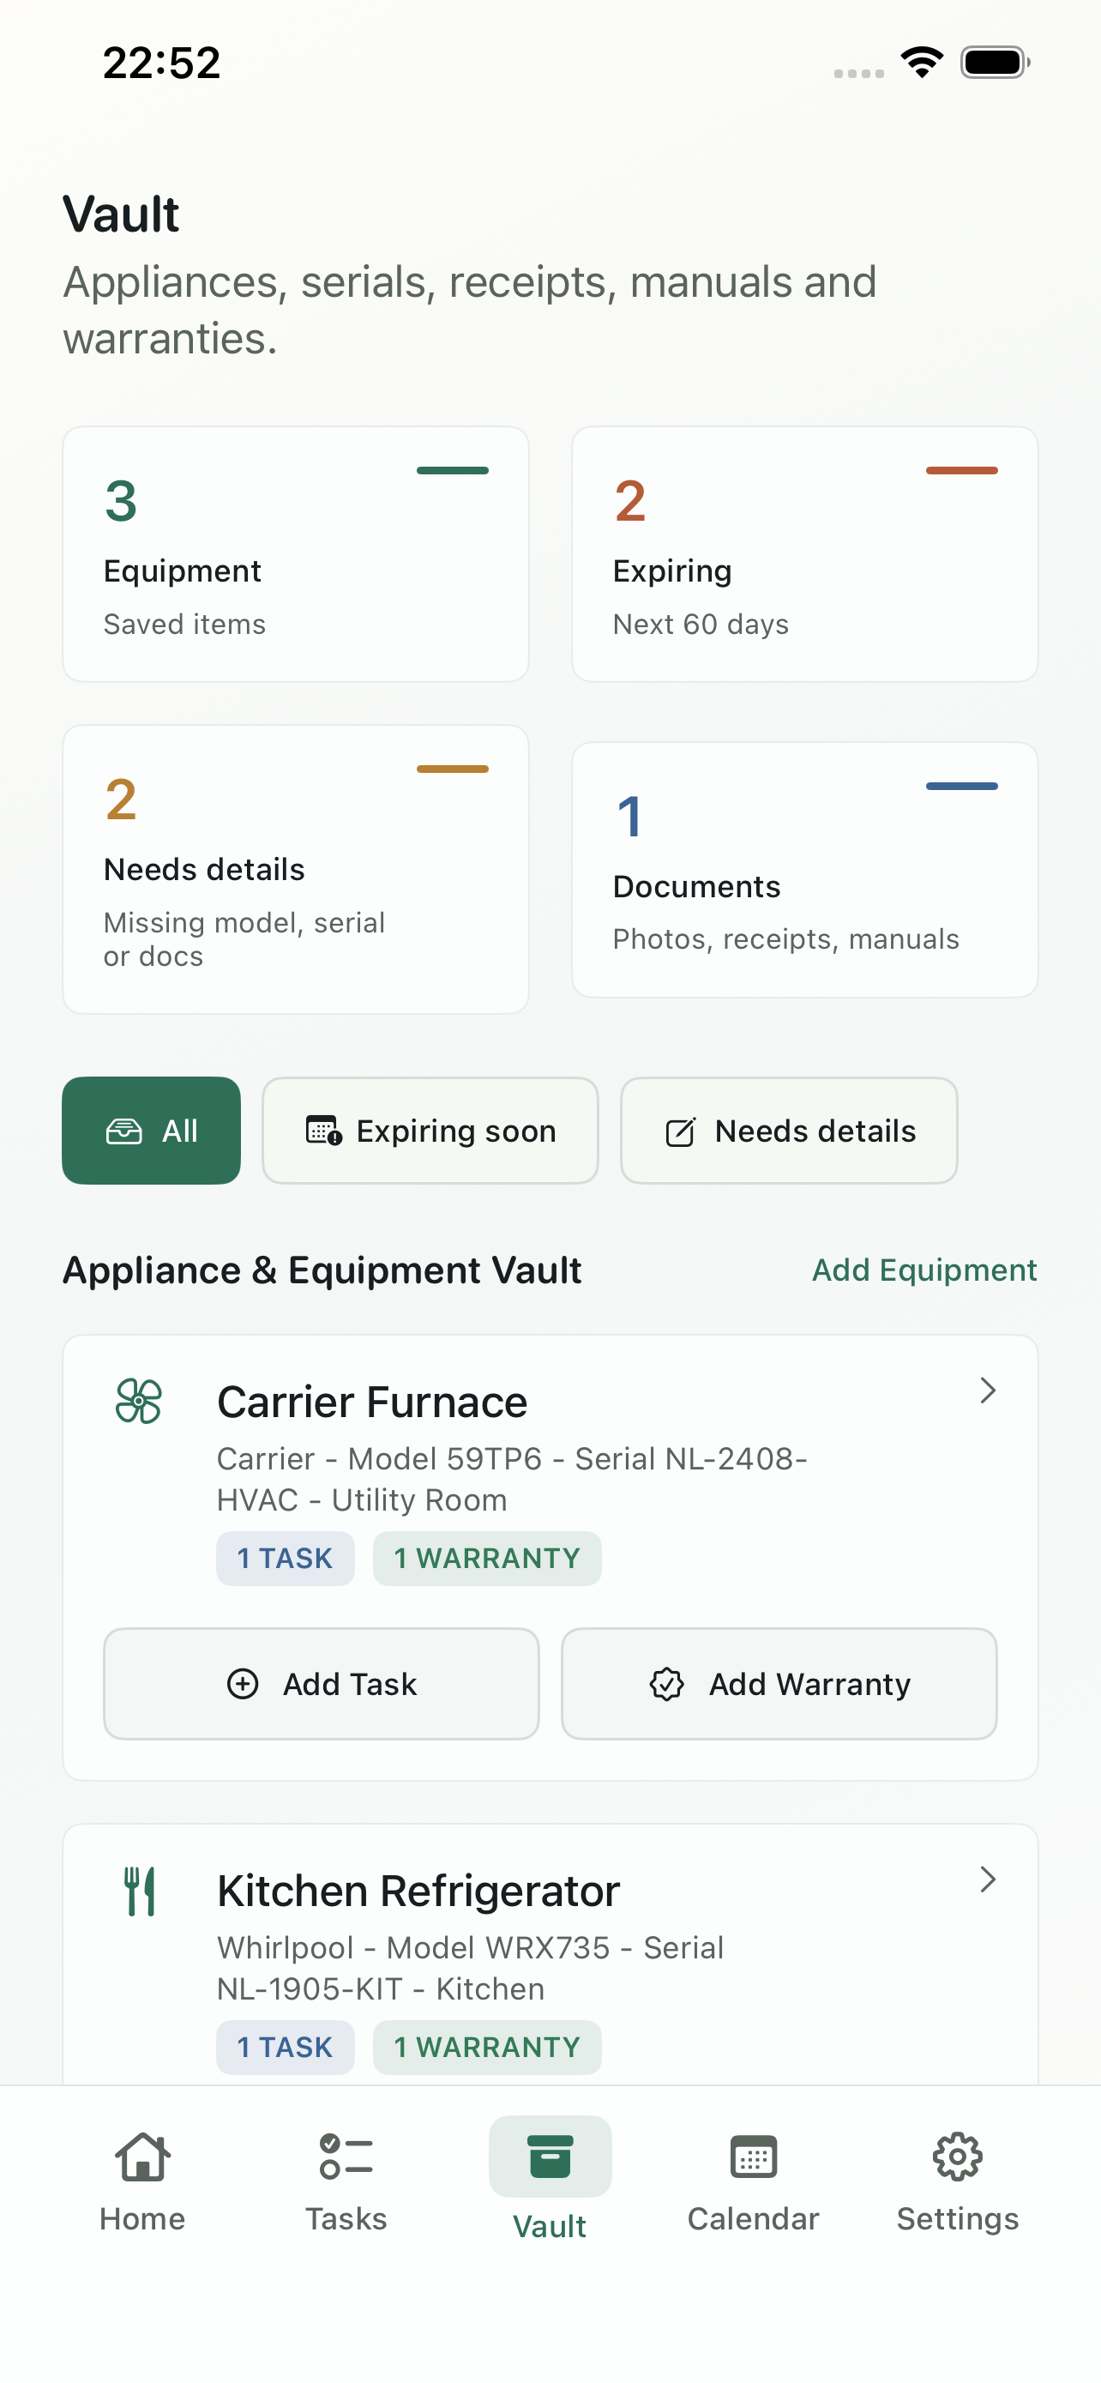Open the 2 Needs details card
This screenshot has width=1101, height=2383.
296,870
